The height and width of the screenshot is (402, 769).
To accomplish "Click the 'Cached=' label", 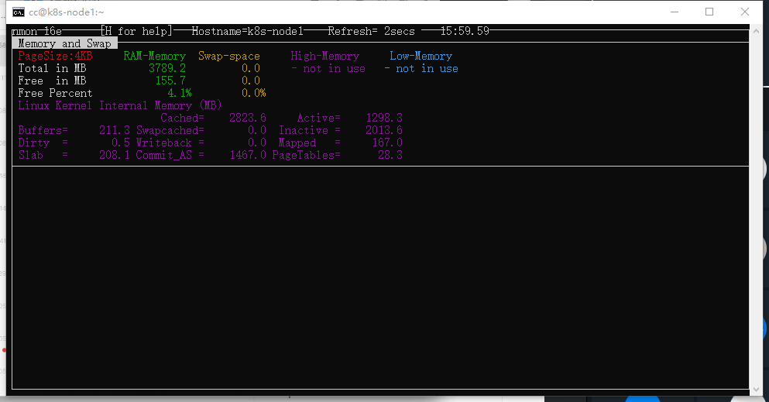I will tap(183, 118).
